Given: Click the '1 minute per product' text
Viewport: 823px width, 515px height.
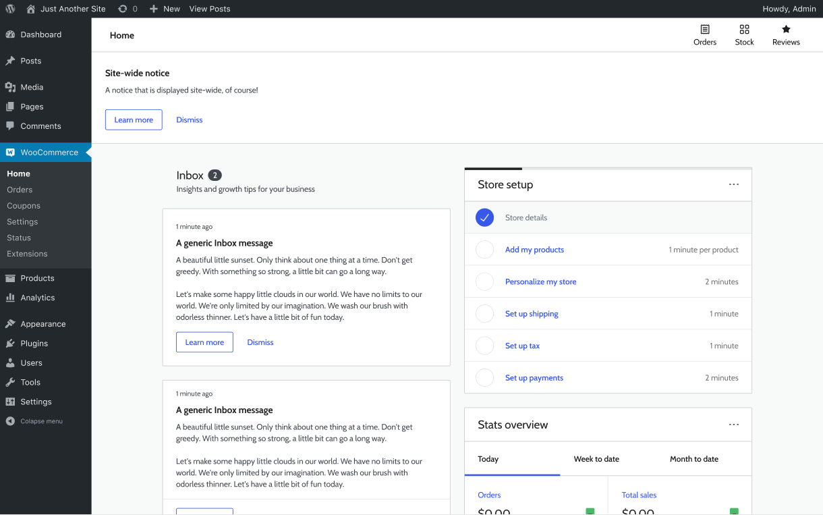Looking at the screenshot, I should [704, 250].
